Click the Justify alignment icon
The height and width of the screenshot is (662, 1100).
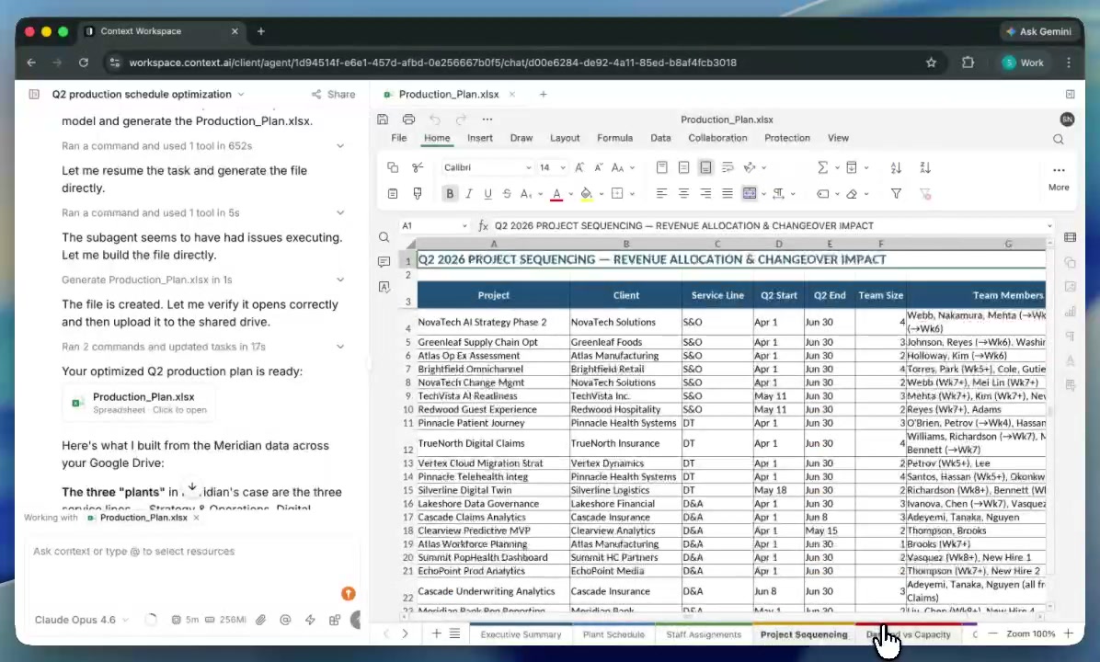click(x=728, y=194)
